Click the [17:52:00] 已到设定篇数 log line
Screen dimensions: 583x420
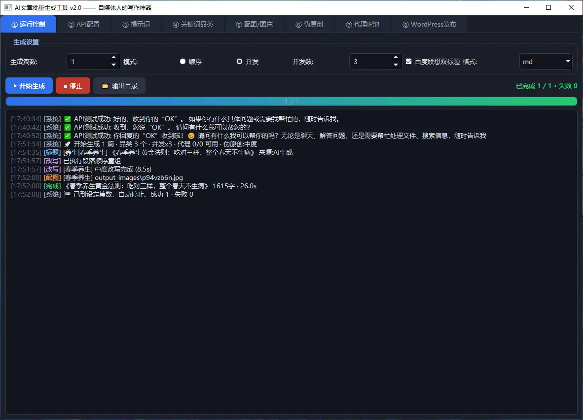(x=102, y=194)
